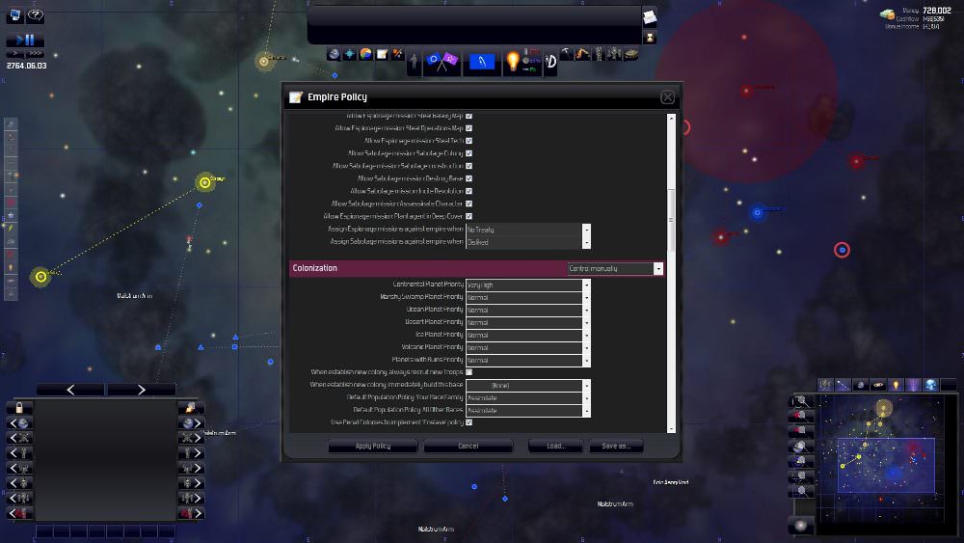Open Ice Planet Priority dropdown
This screenshot has width=964, height=543.
[x=528, y=335]
